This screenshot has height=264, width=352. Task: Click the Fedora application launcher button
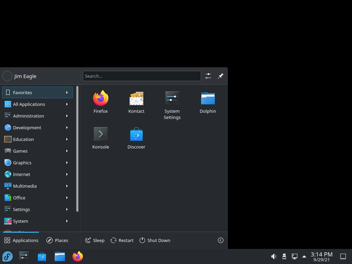click(x=8, y=256)
